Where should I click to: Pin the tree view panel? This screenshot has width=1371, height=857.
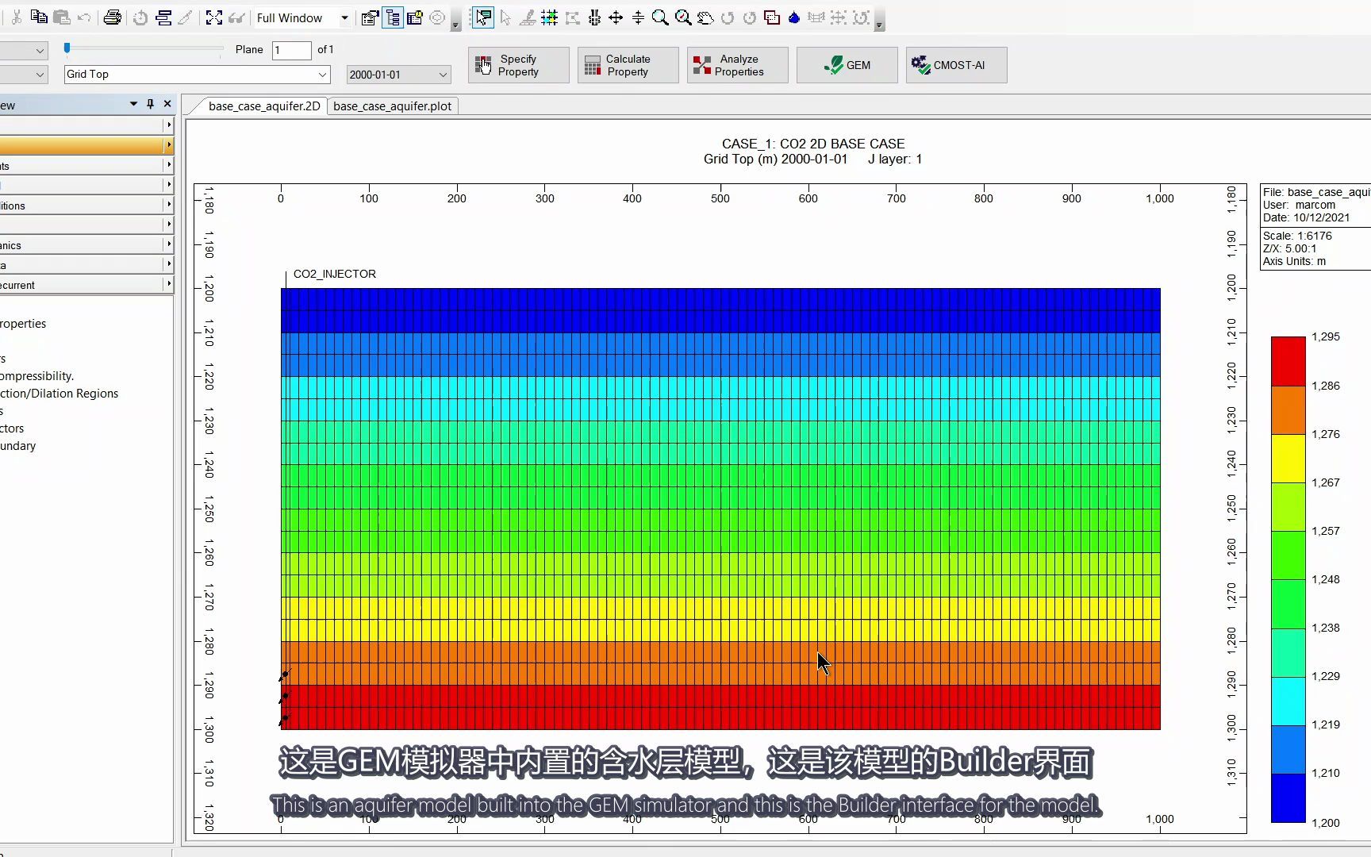click(150, 104)
